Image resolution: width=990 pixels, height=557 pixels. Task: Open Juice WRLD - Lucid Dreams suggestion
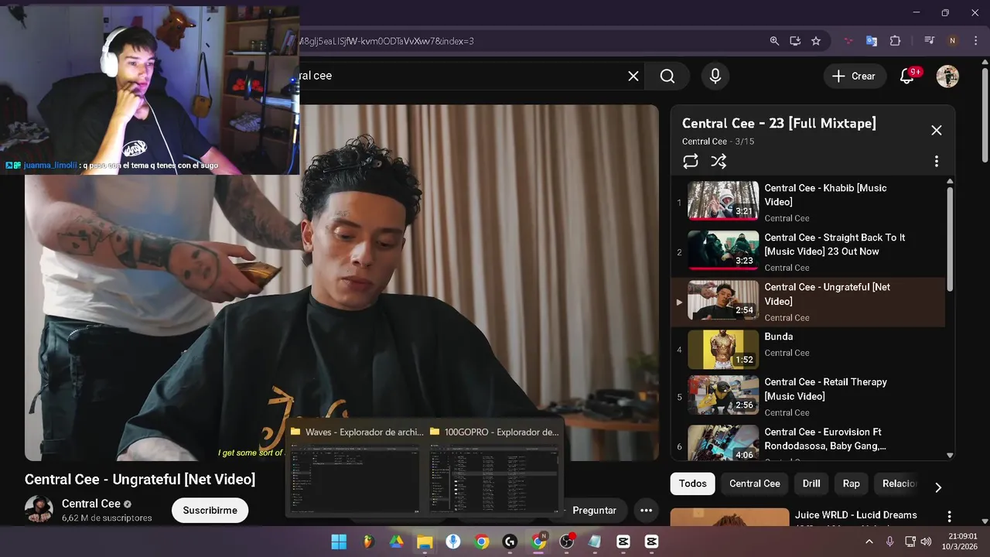[x=855, y=515]
